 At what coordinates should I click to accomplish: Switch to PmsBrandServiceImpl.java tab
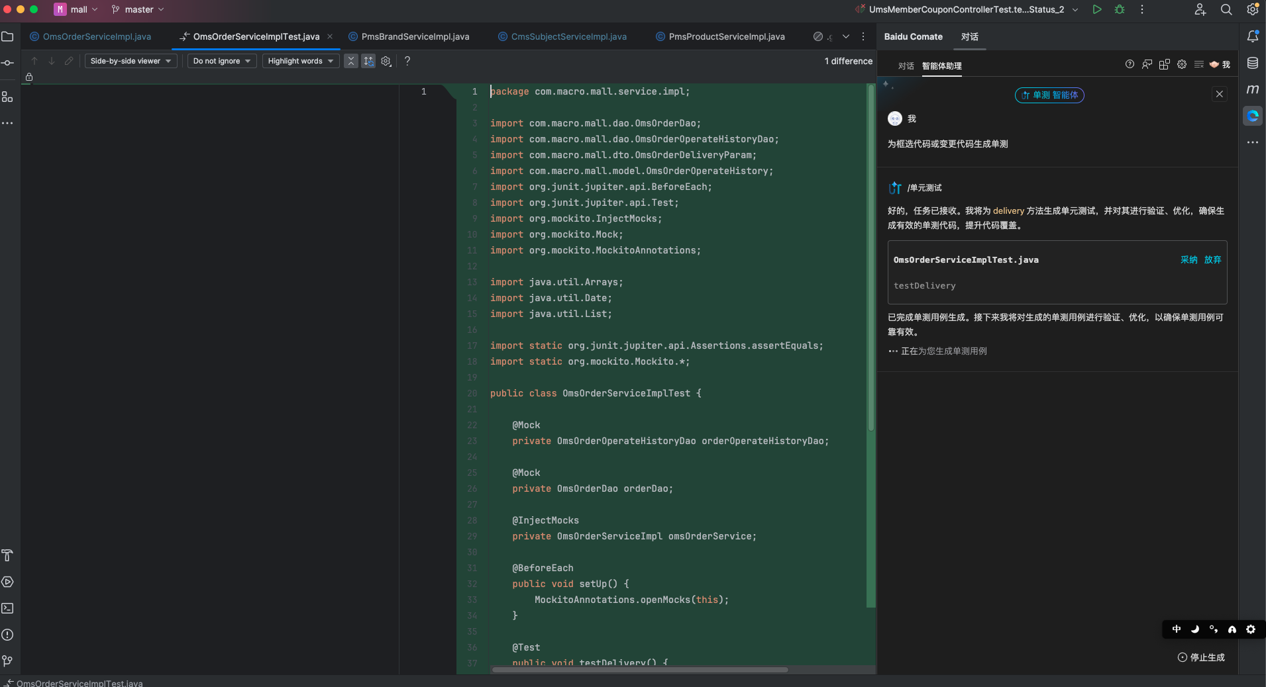(x=409, y=36)
